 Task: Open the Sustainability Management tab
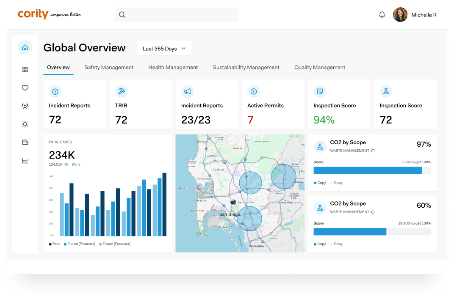tap(246, 67)
